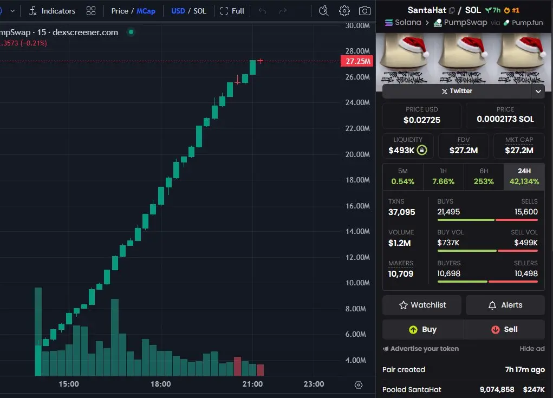553x398 pixels.
Task: Click the Buy button
Action: (423, 329)
